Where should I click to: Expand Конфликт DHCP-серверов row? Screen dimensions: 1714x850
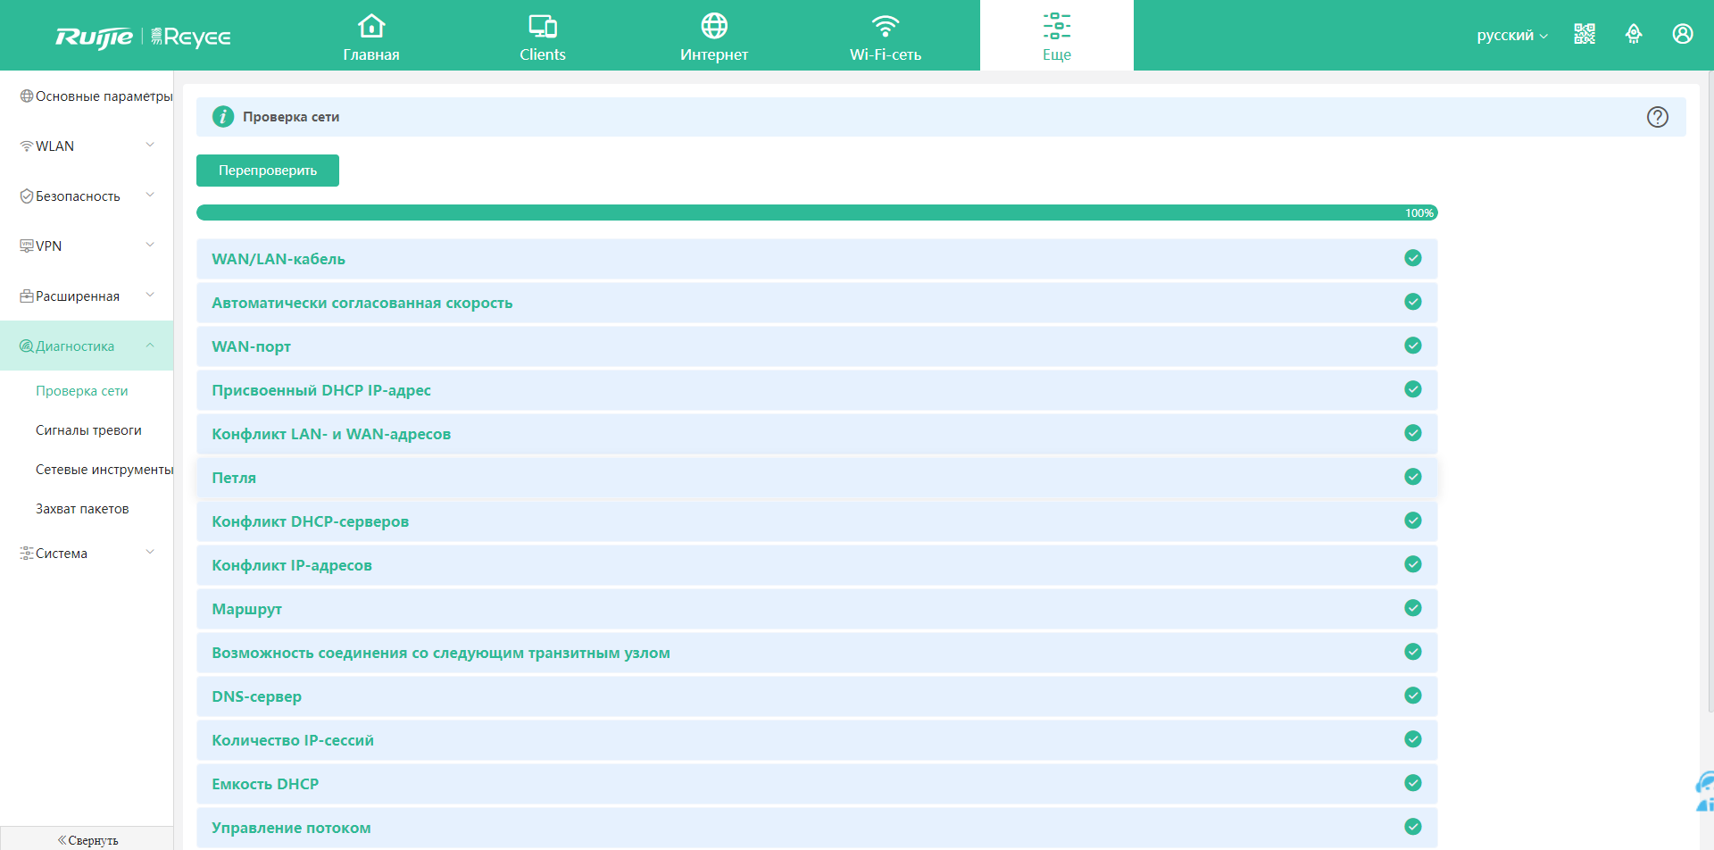[817, 521]
